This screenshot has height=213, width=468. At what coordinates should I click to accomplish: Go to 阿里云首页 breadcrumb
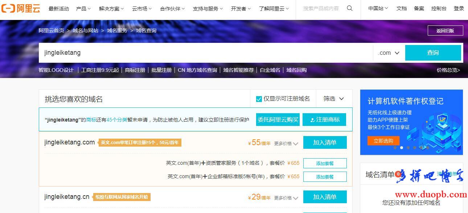coord(52,30)
